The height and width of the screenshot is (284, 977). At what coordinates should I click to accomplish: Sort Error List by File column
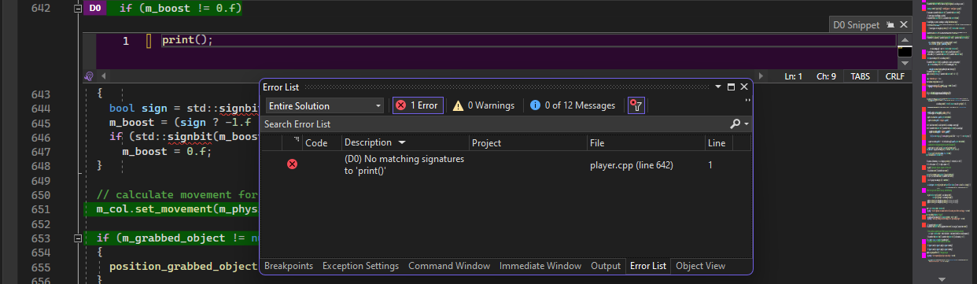tap(598, 143)
